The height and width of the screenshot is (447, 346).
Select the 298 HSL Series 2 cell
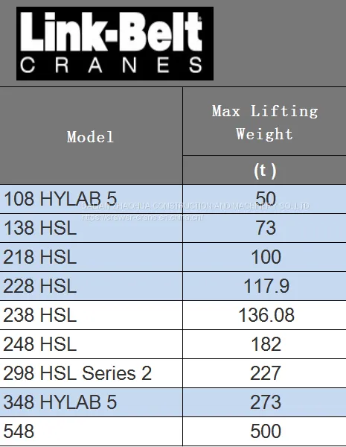[91, 373]
